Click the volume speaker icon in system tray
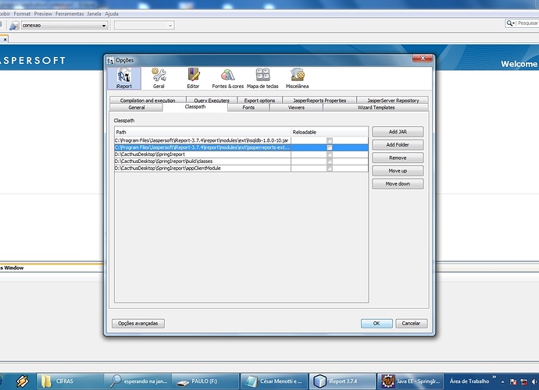Screen dimensions: 539x390 534,381
